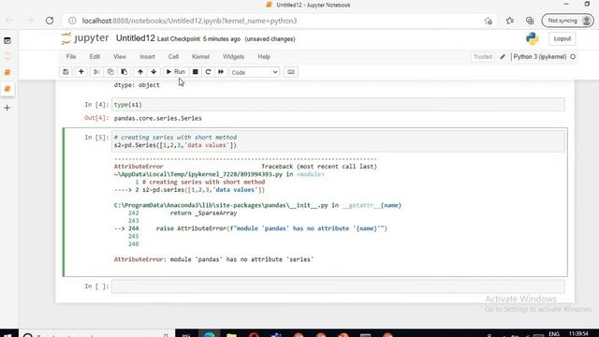Image resolution: width=599 pixels, height=337 pixels.
Task: Click the s2=pd.series code cell input
Action: pos(338,141)
